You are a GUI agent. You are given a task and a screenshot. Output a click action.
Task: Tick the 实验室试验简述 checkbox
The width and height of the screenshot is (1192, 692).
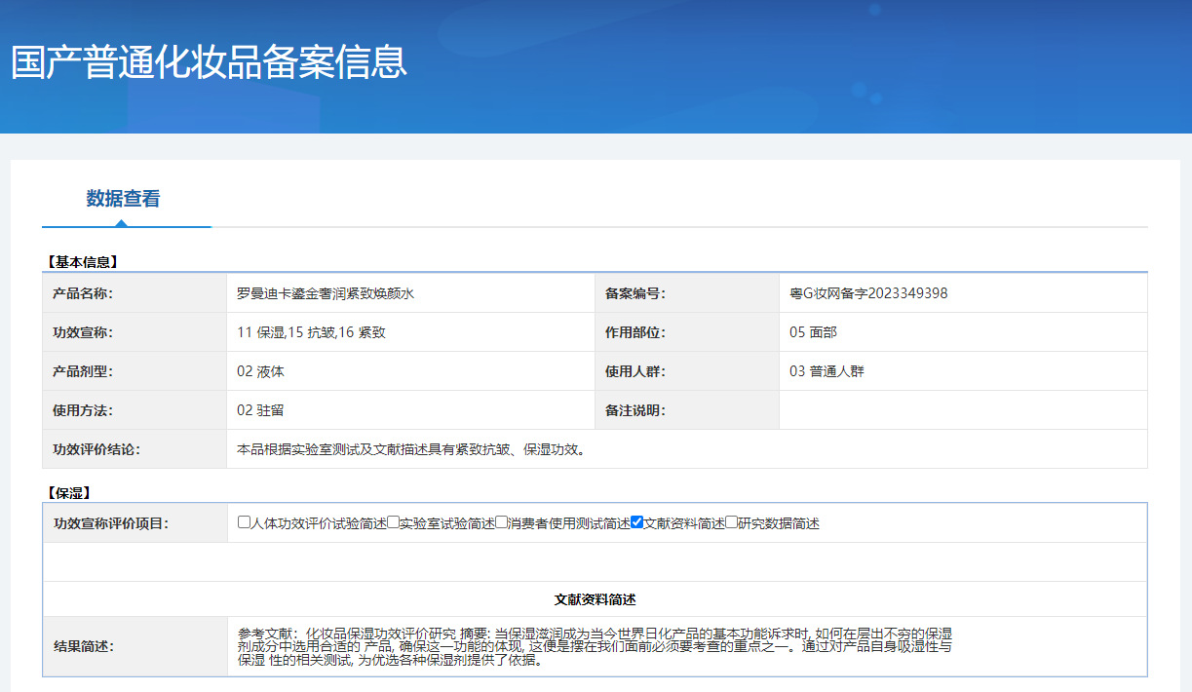[x=393, y=522]
